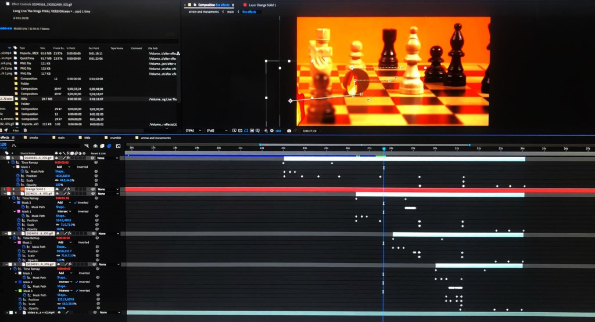This screenshot has height=322, width=595.
Task: Take a snapshot with the camera icon
Action: [x=288, y=131]
